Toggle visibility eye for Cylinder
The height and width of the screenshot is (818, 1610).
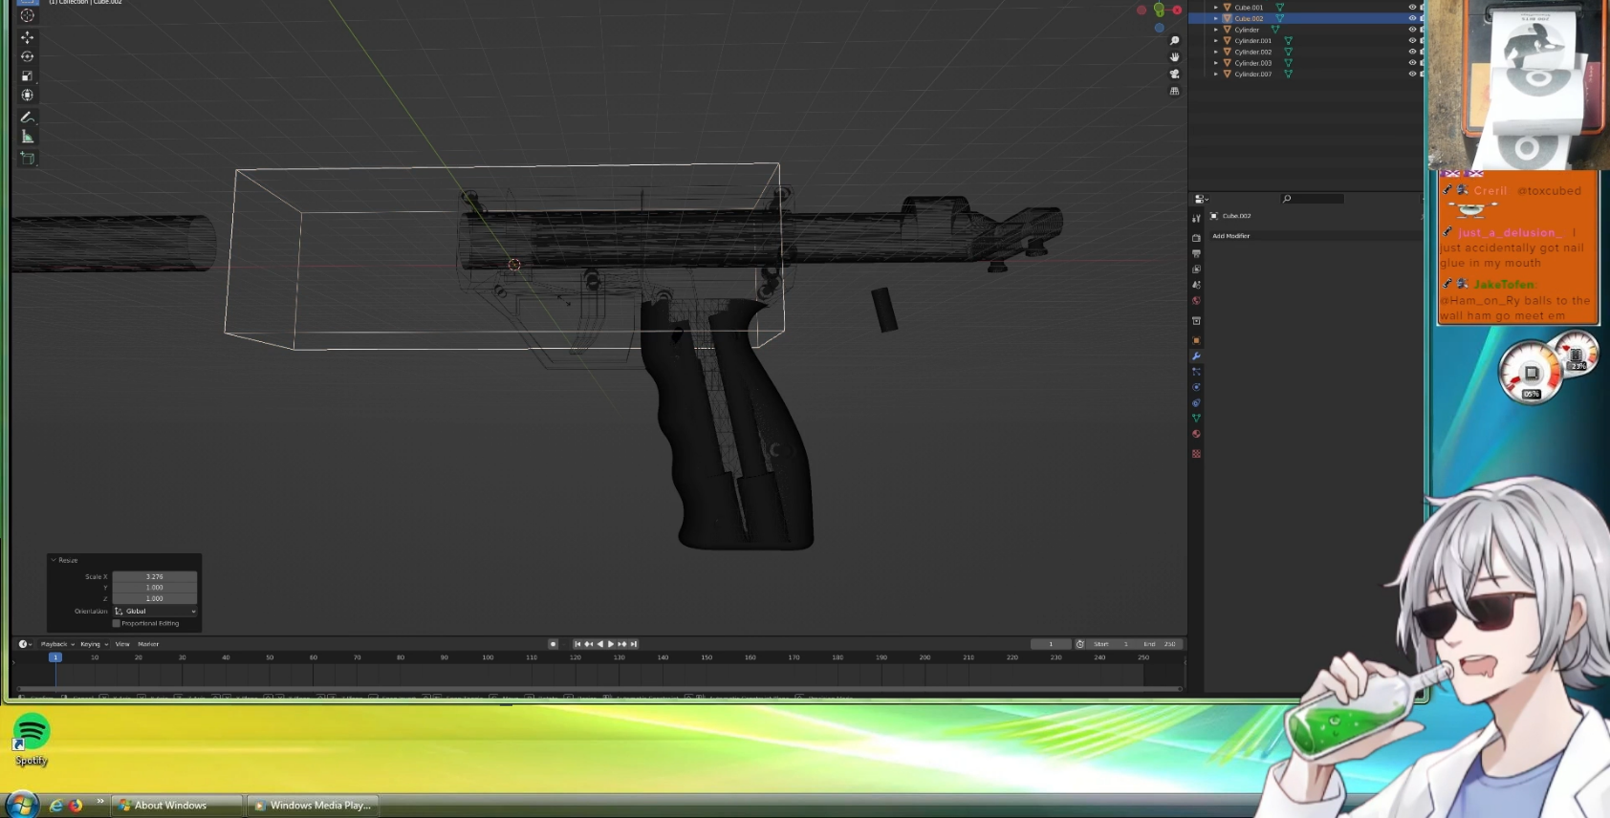coord(1412,30)
